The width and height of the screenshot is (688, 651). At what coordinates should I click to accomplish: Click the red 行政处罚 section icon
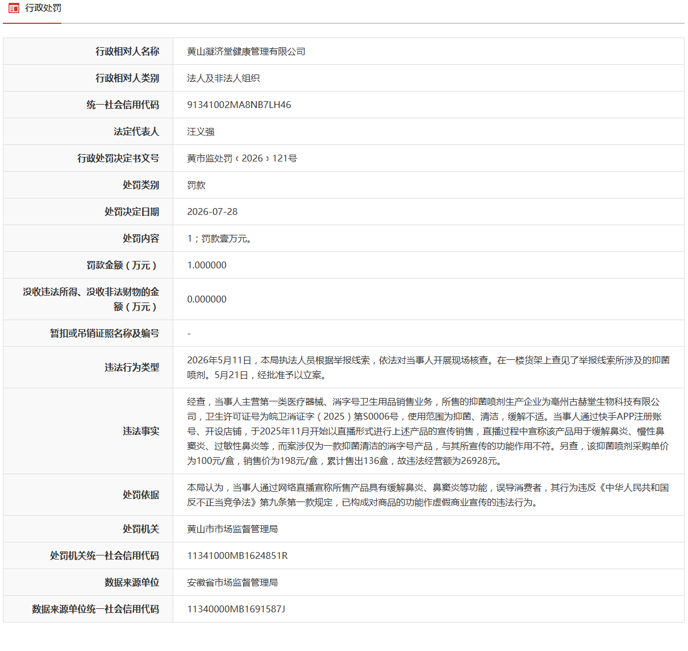pyautogui.click(x=14, y=8)
